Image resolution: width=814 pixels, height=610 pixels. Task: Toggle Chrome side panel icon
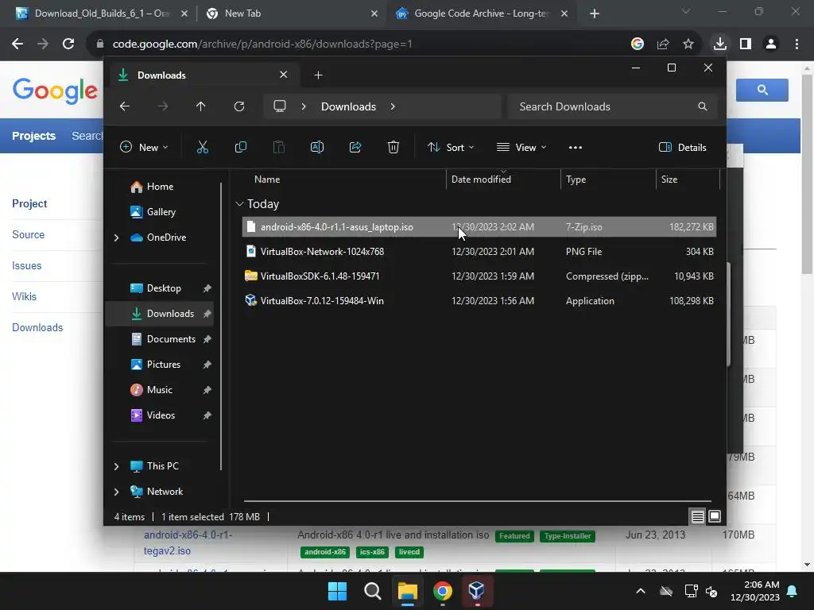(x=746, y=44)
